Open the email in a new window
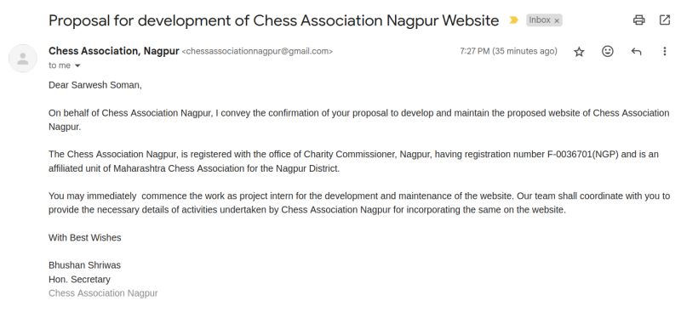 pos(665,20)
